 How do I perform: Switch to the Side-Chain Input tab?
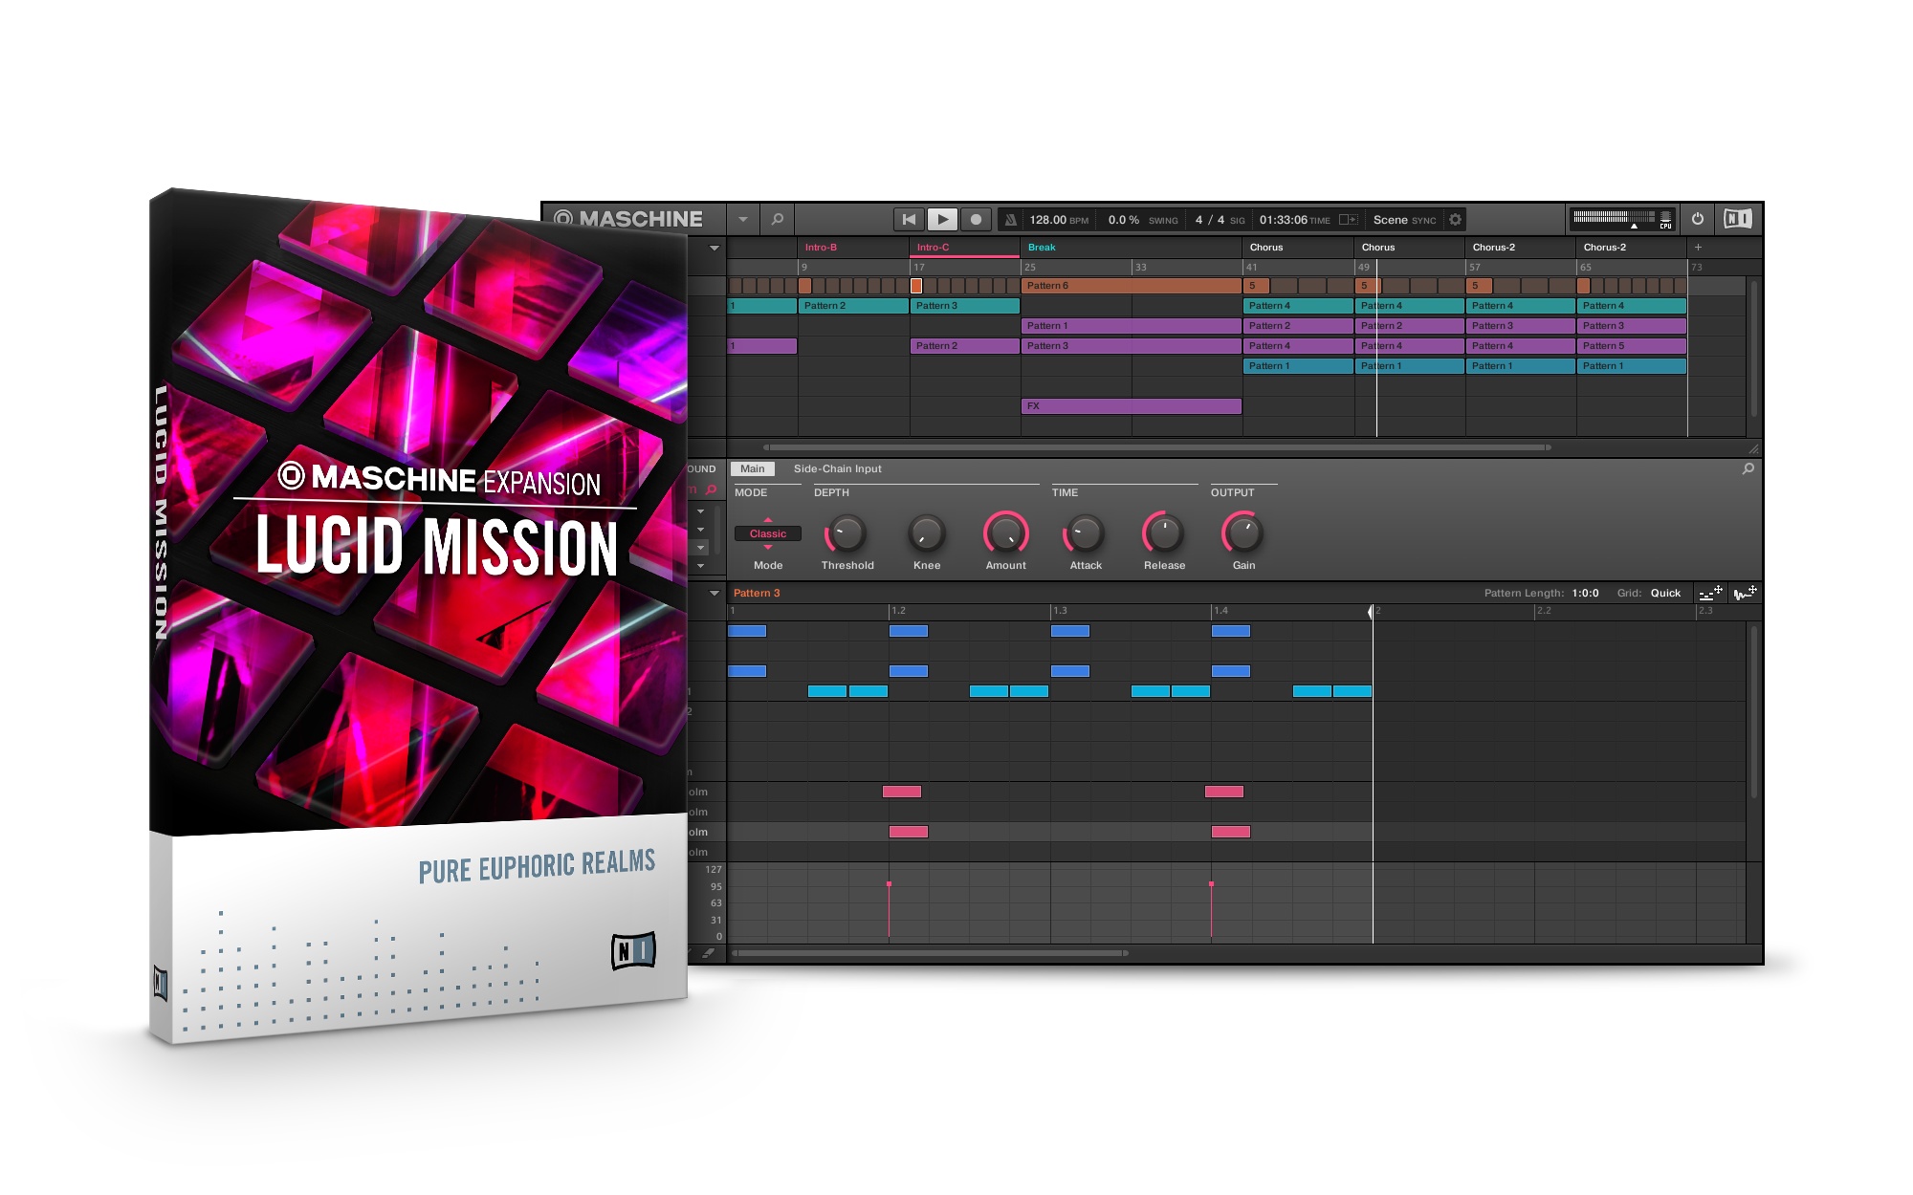837,469
